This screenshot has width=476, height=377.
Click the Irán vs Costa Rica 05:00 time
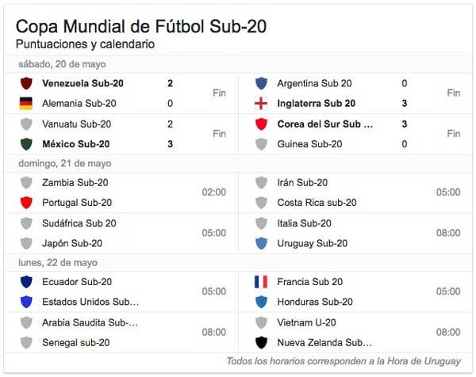pos(447,192)
